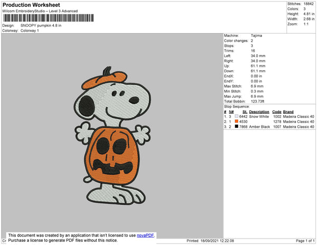Viewport: 317px width, 245px height.
Task: Click the Total Bobbin value 123.73ft
Action: click(x=257, y=101)
